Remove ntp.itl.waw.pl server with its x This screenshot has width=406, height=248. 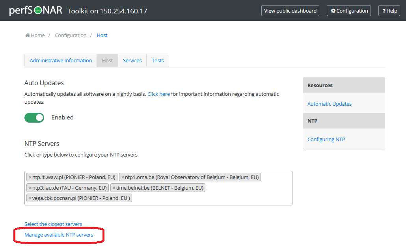pyautogui.click(x=30, y=177)
